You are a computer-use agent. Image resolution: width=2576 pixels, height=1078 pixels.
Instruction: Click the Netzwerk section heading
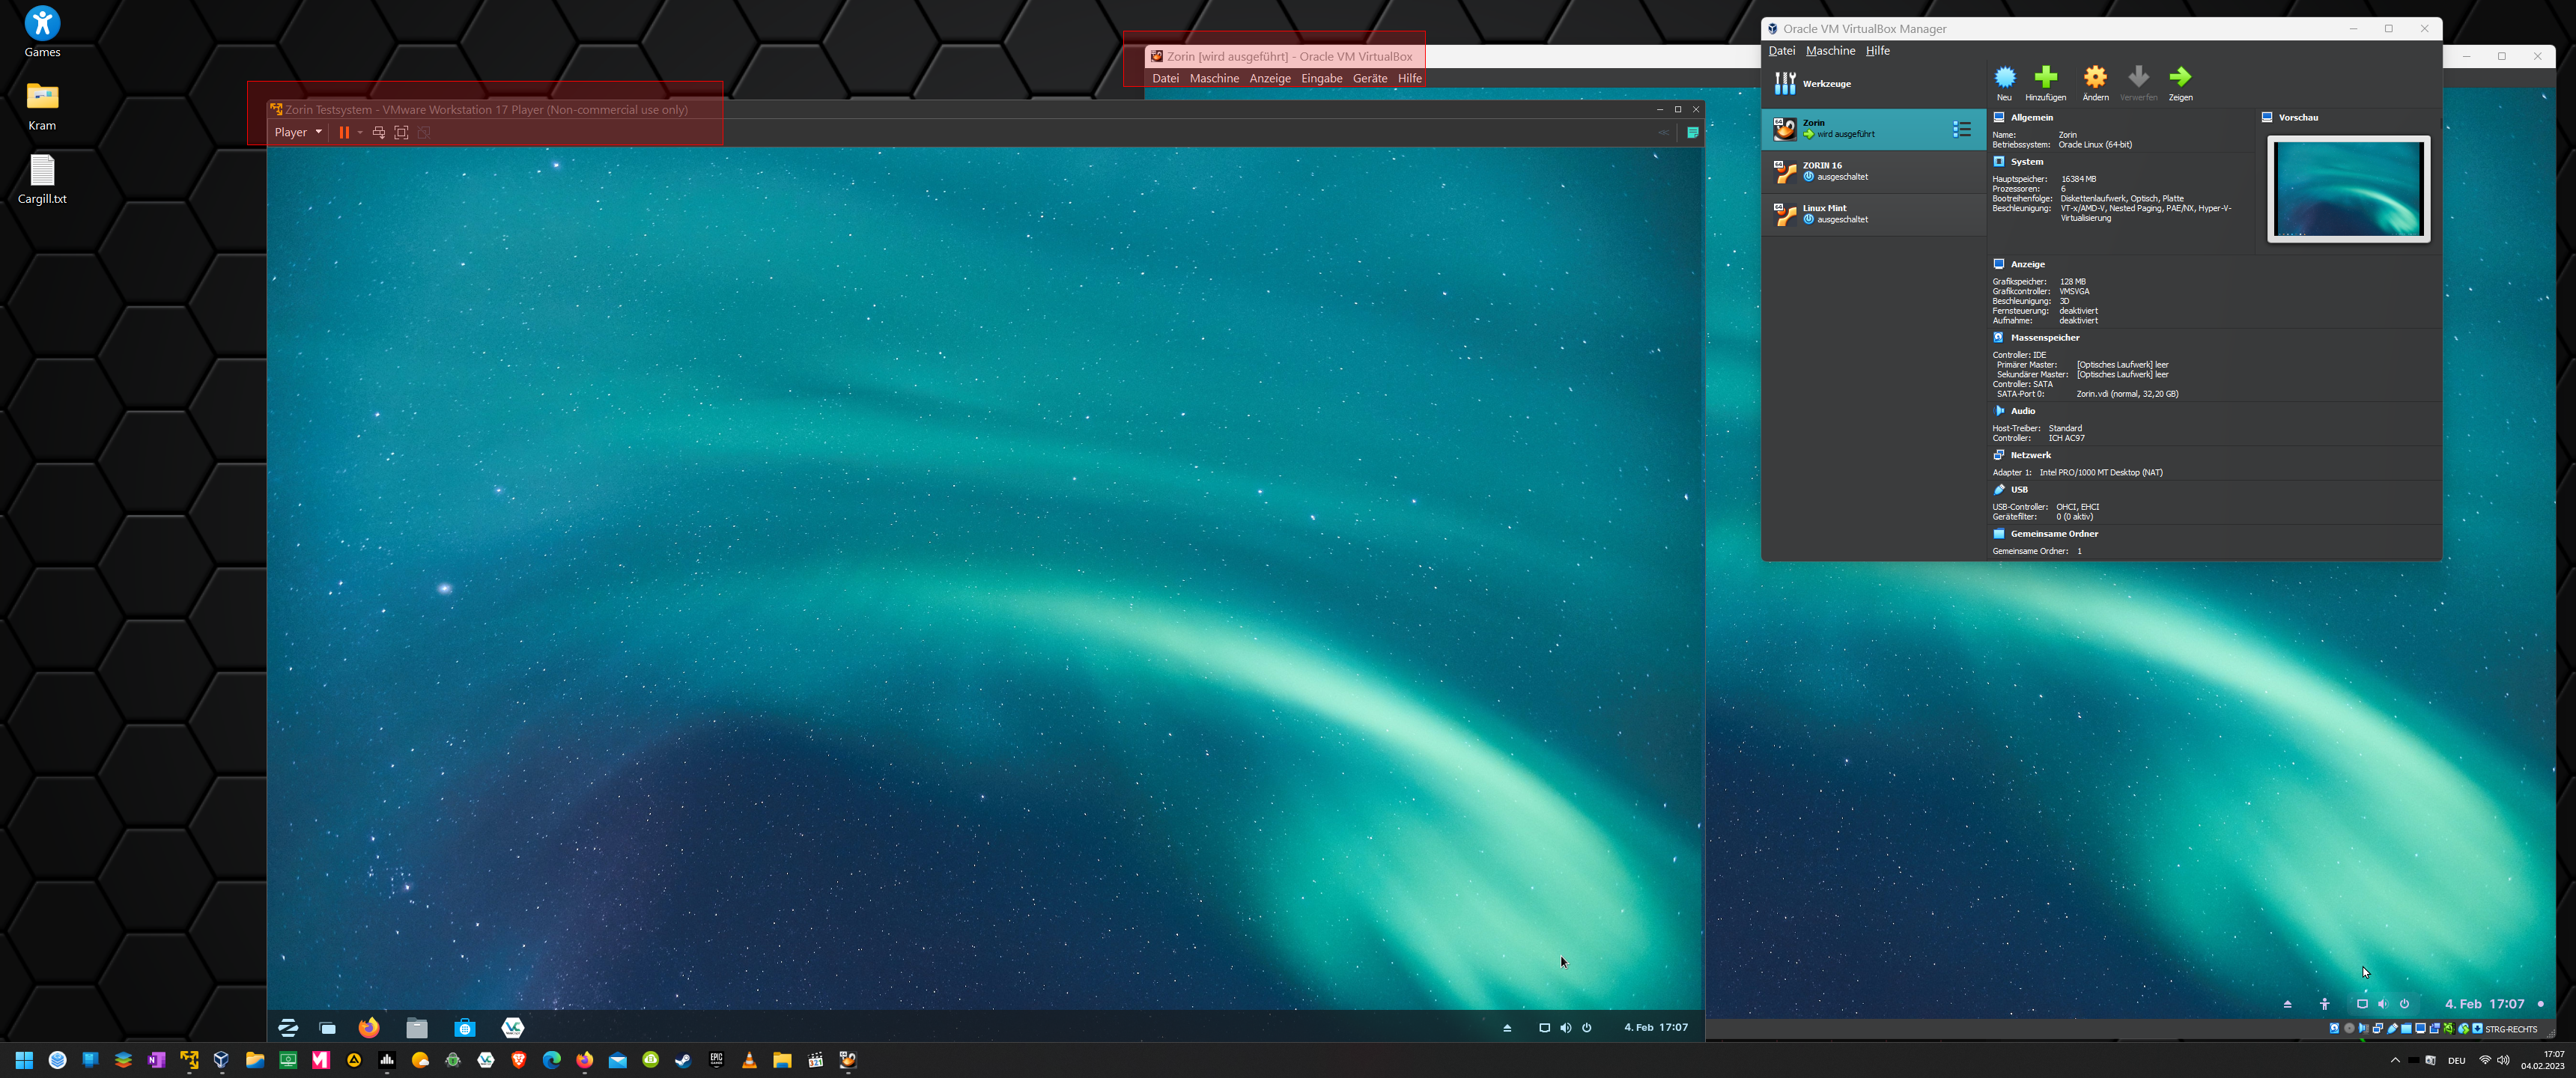coord(2030,455)
